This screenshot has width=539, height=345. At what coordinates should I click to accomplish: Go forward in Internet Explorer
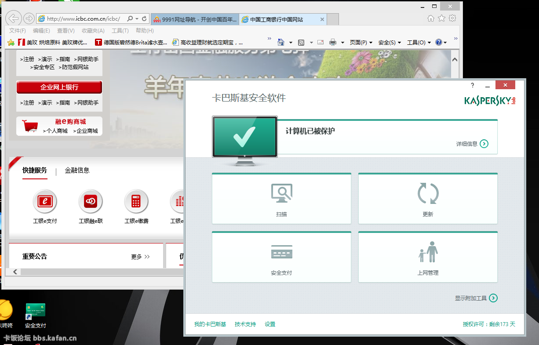[29, 18]
